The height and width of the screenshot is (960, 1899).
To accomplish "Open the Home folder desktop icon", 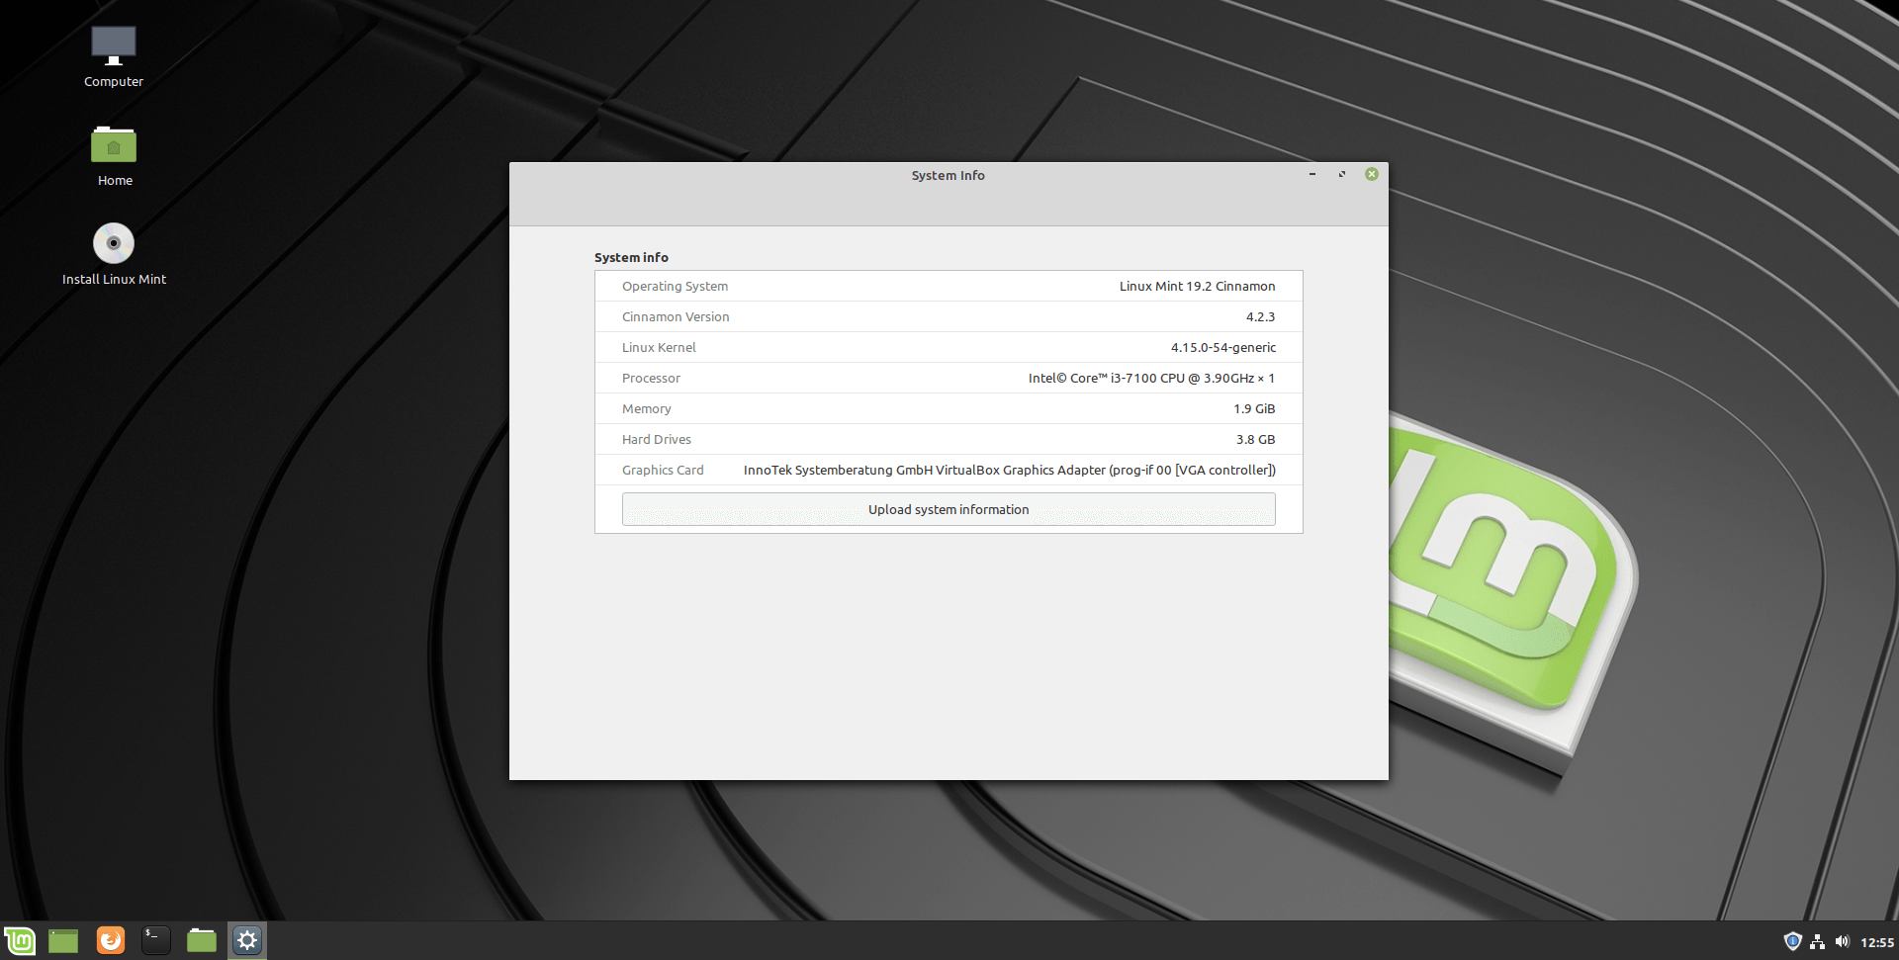I will [114, 156].
